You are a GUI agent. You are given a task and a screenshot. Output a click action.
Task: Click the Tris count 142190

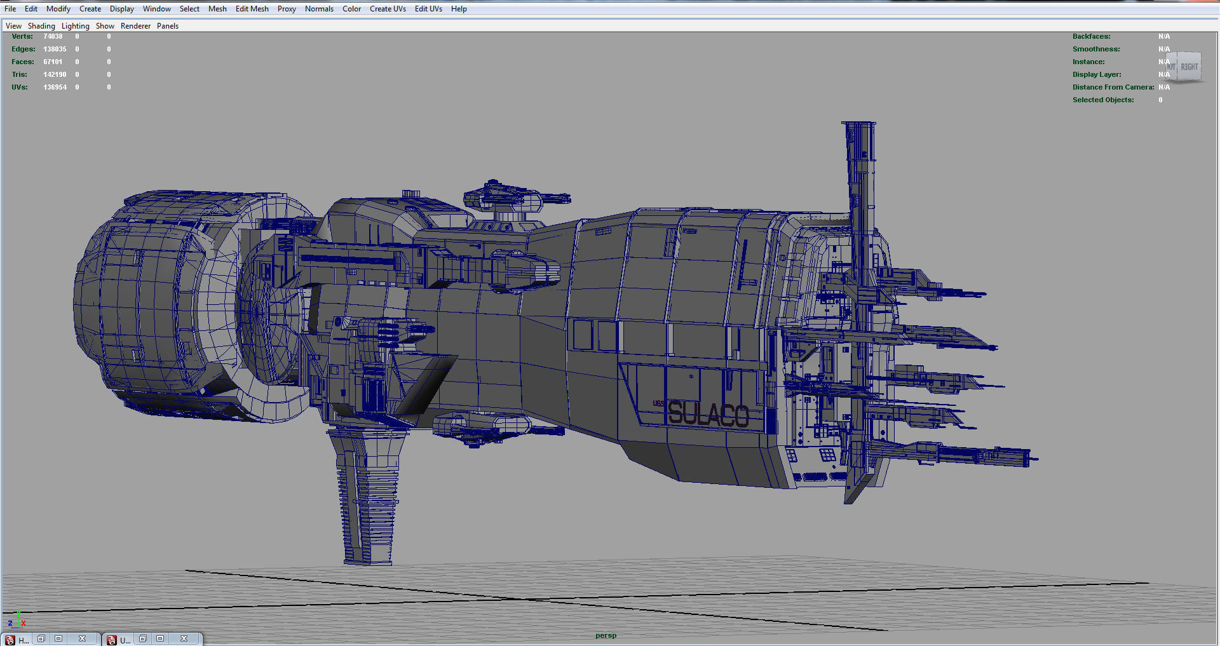55,75
